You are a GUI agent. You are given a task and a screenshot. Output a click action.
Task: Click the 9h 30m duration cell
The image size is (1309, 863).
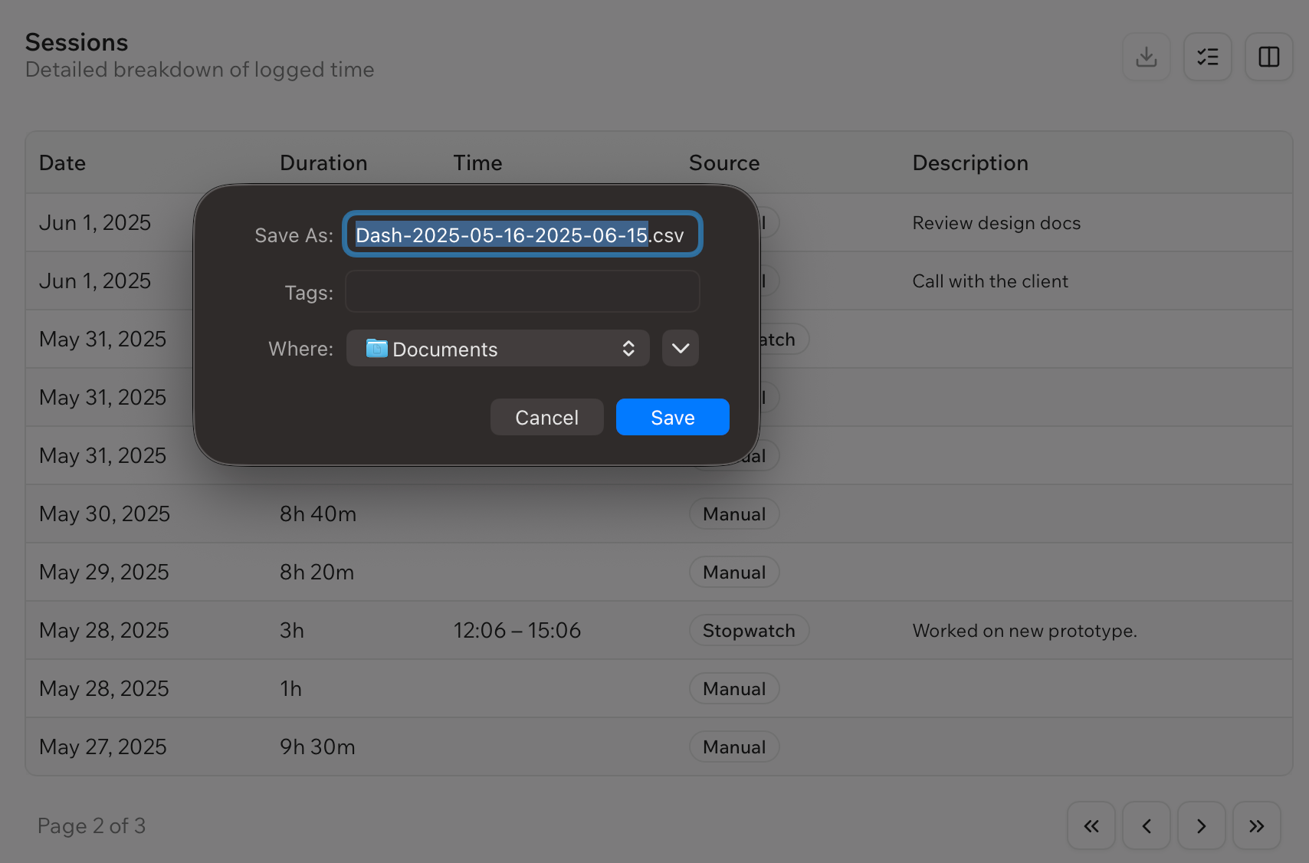click(x=317, y=747)
